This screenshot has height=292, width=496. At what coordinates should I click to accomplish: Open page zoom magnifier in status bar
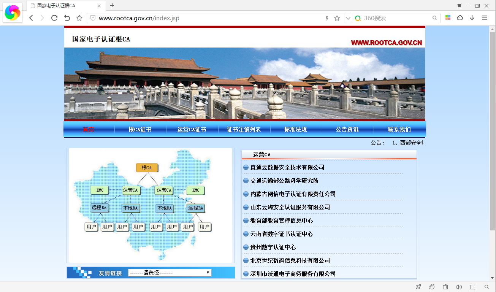[486, 287]
